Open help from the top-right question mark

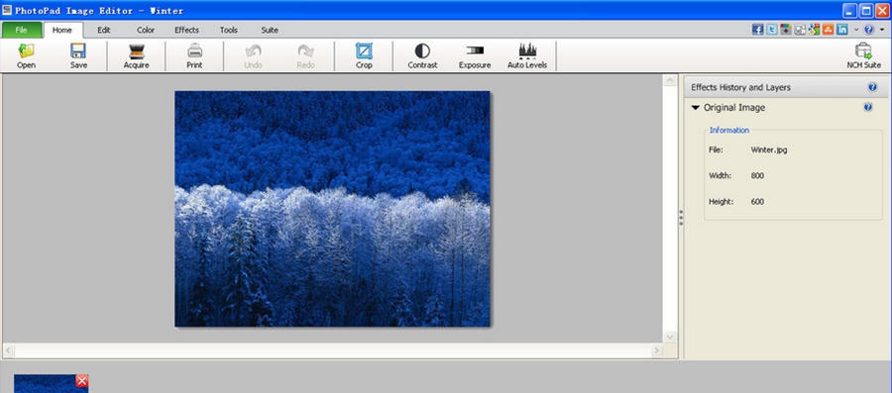click(868, 30)
